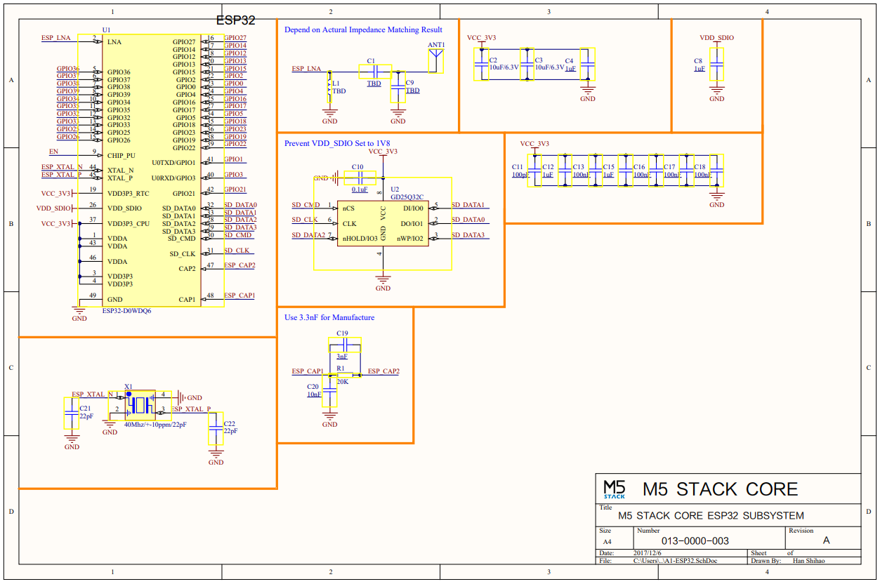Click crystal value 40Mhz/+-10ppm/22pF
880x584 pixels.
pos(156,425)
